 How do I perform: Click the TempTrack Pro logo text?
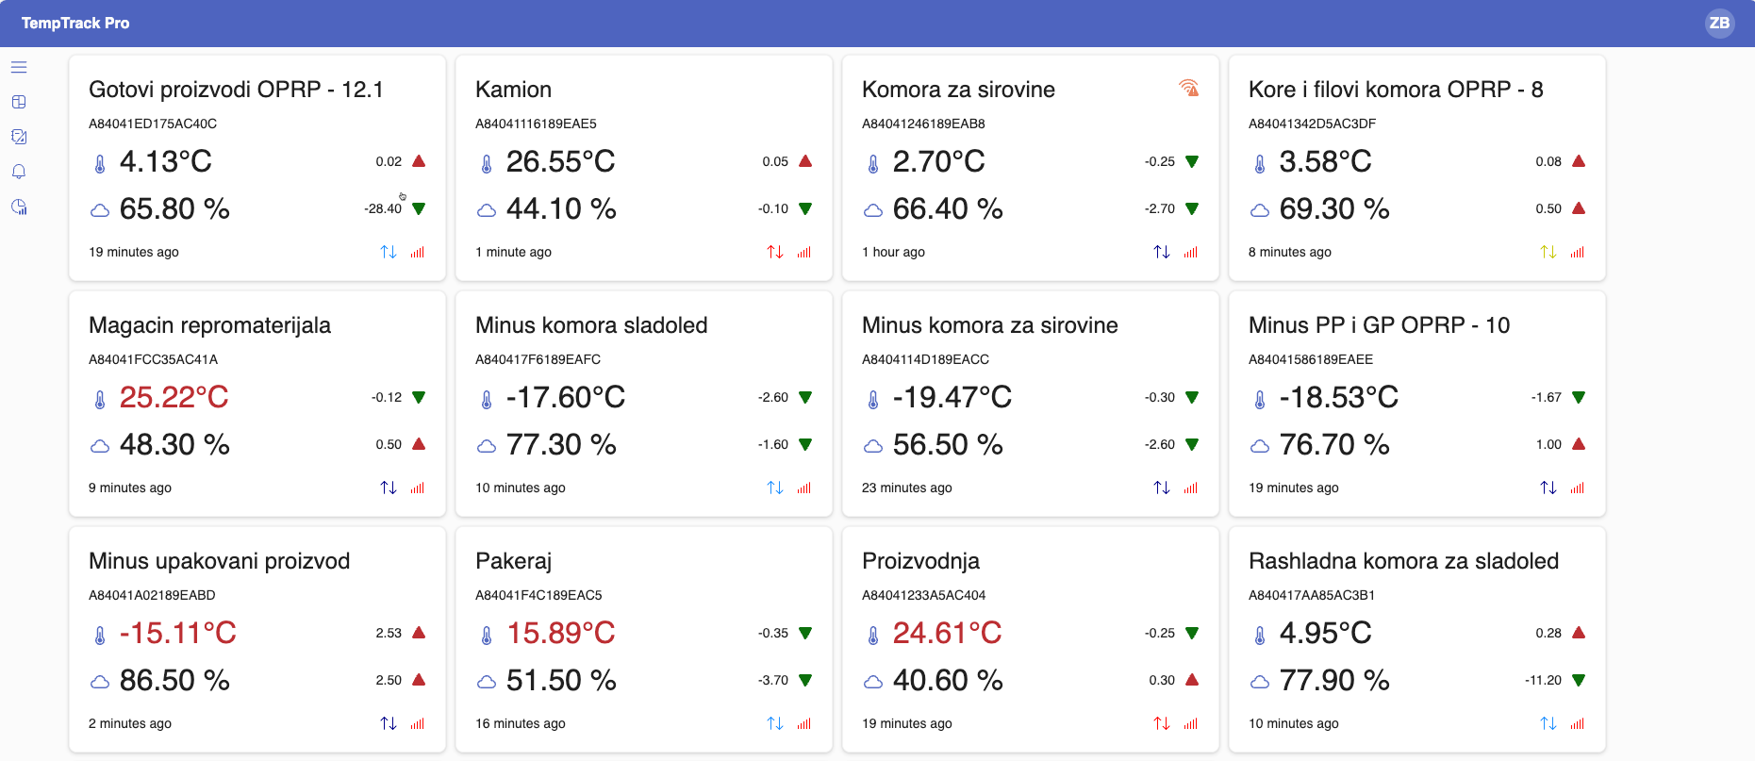(x=75, y=23)
